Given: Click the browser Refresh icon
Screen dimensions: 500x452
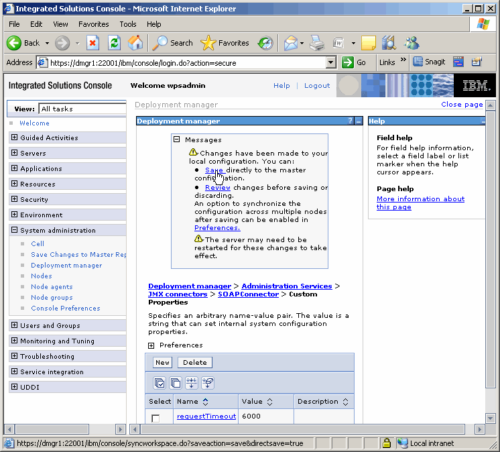Looking at the screenshot, I should coord(115,43).
